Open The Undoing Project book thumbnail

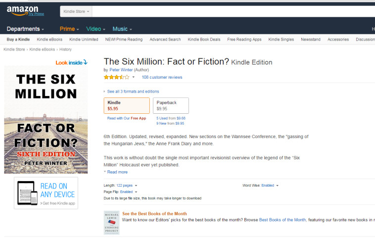[111, 222]
